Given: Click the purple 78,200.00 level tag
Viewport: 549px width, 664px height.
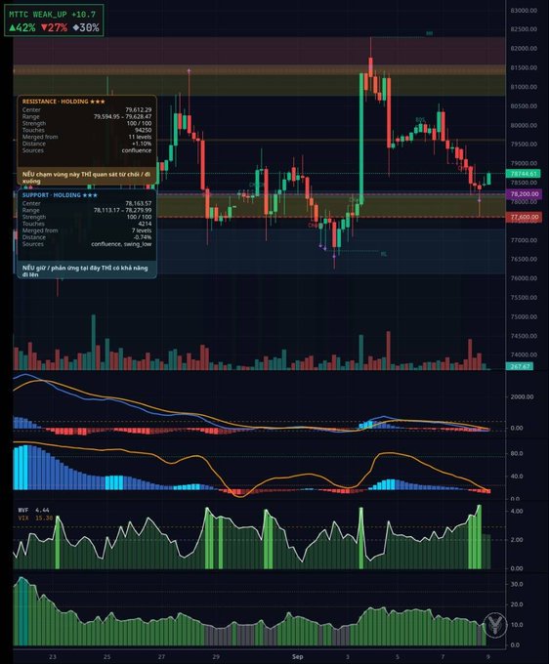Looking at the screenshot, I should [x=524, y=194].
